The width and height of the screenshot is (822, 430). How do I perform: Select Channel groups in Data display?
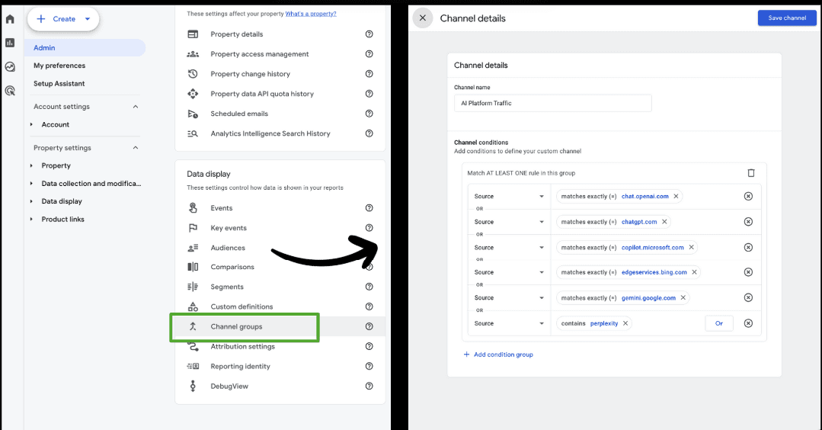coord(236,326)
